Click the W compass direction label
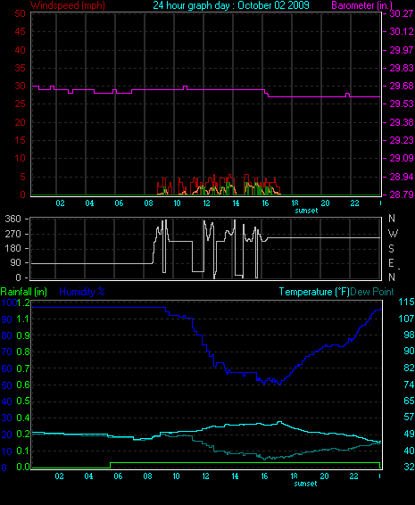Viewport: 415px width, 505px height. (x=393, y=234)
